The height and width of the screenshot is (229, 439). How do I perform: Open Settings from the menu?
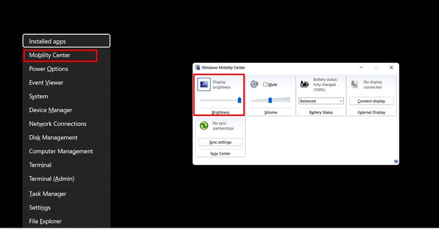pyautogui.click(x=66, y=207)
